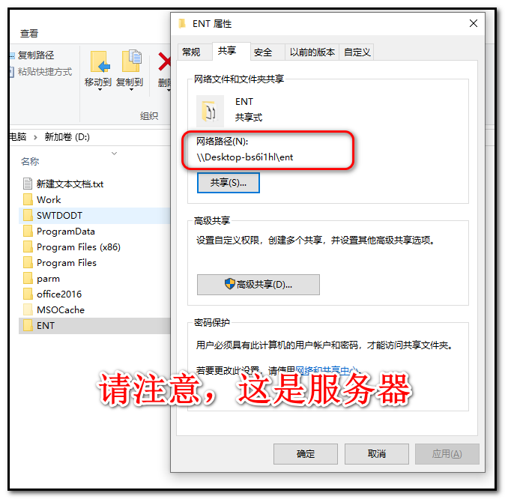Click Paste shortcut in ribbon
Image resolution: width=505 pixels, height=499 pixels.
tap(44, 71)
